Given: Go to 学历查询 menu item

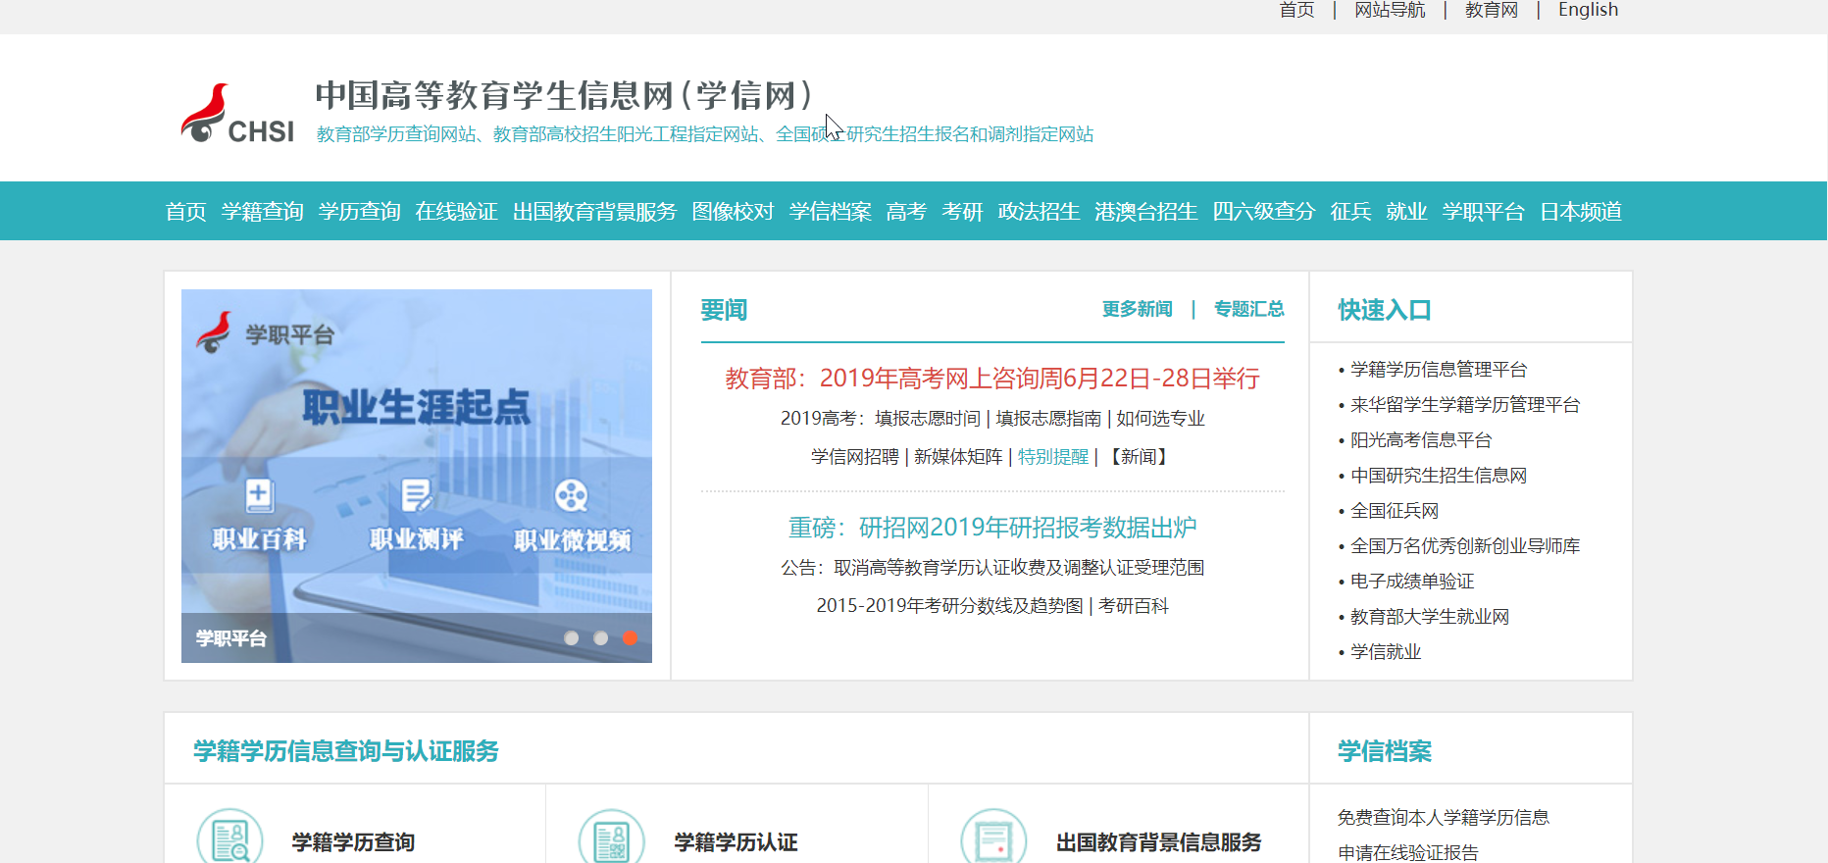Looking at the screenshot, I should 360,212.
